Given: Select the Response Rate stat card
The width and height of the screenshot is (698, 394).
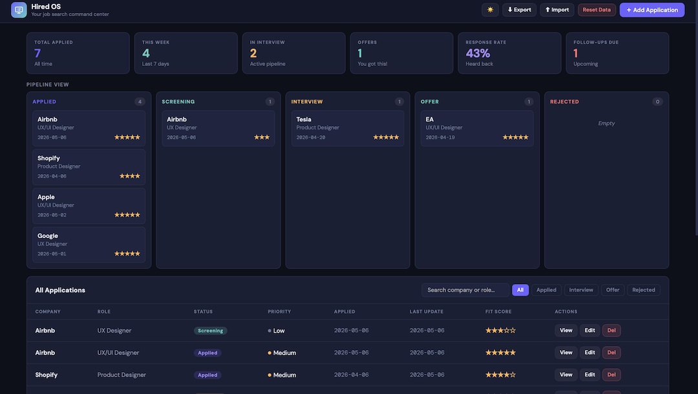Looking at the screenshot, I should pos(509,53).
